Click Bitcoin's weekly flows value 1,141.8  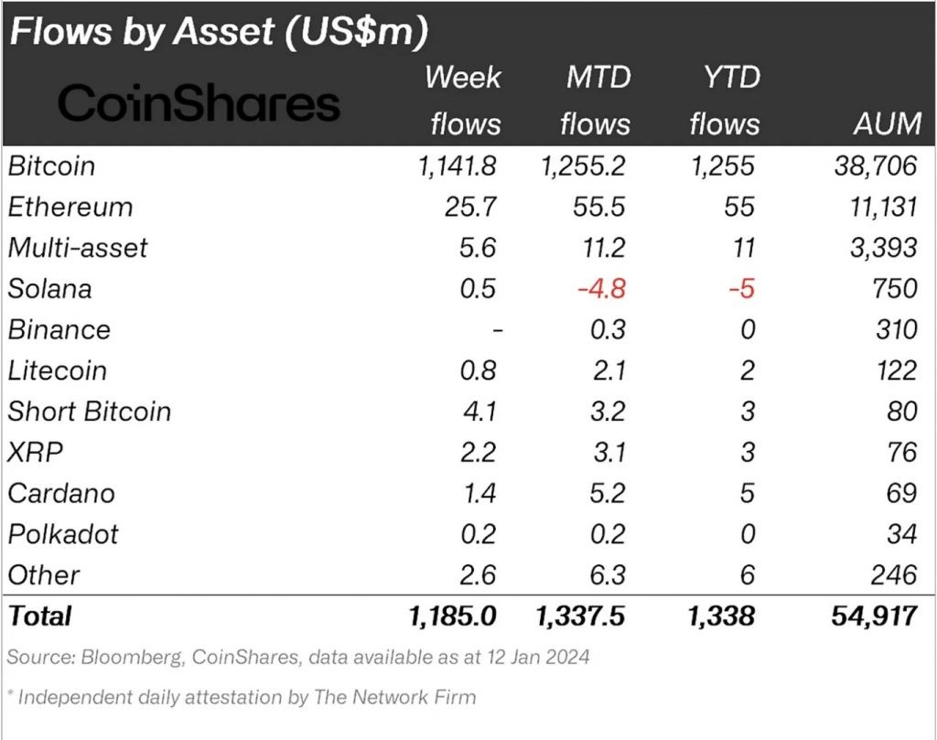[x=458, y=166]
